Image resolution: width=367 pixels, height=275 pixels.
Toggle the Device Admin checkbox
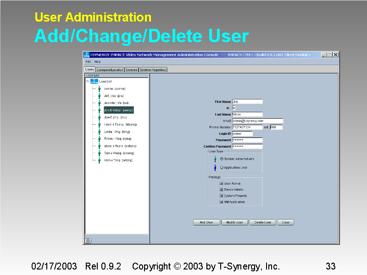pos(221,189)
